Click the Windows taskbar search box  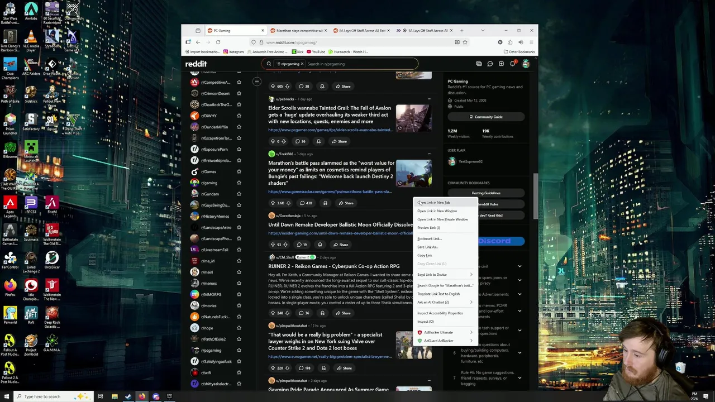tap(53, 396)
